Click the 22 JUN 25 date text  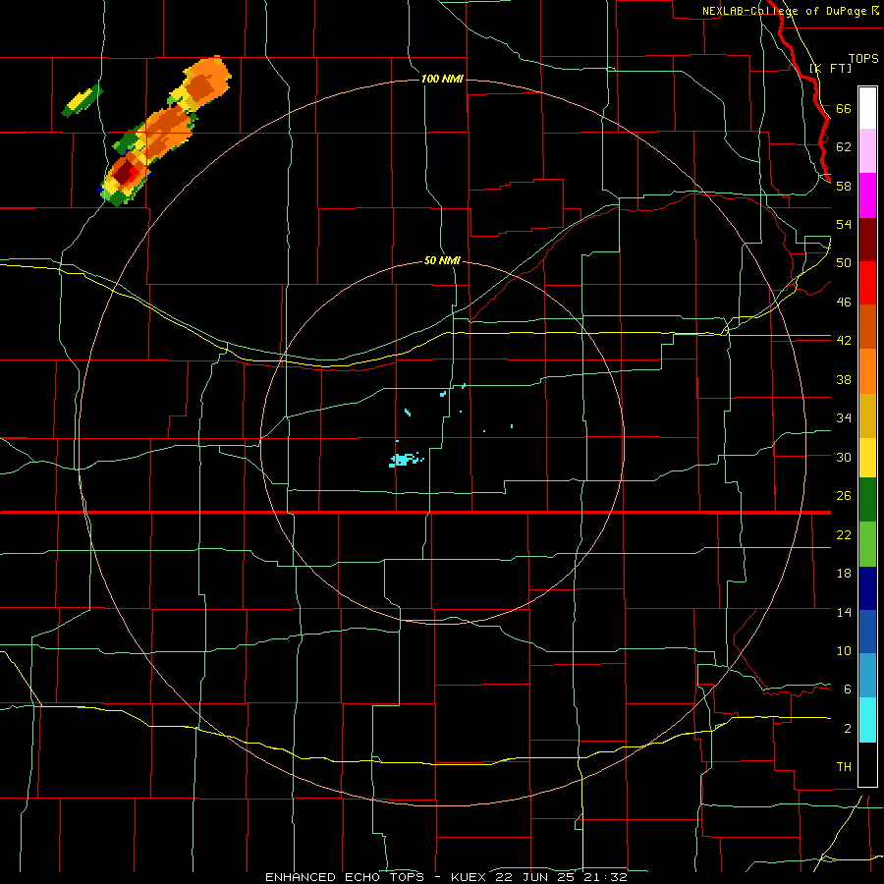click(536, 877)
